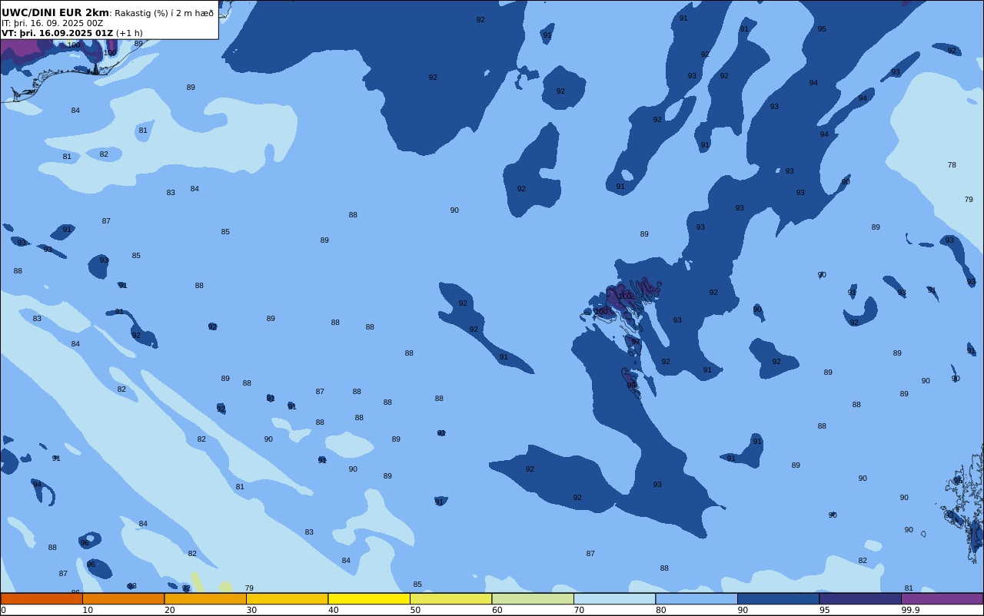984x616 pixels.
Task: Click the humidity value '78' on the map
Action: [x=952, y=165]
